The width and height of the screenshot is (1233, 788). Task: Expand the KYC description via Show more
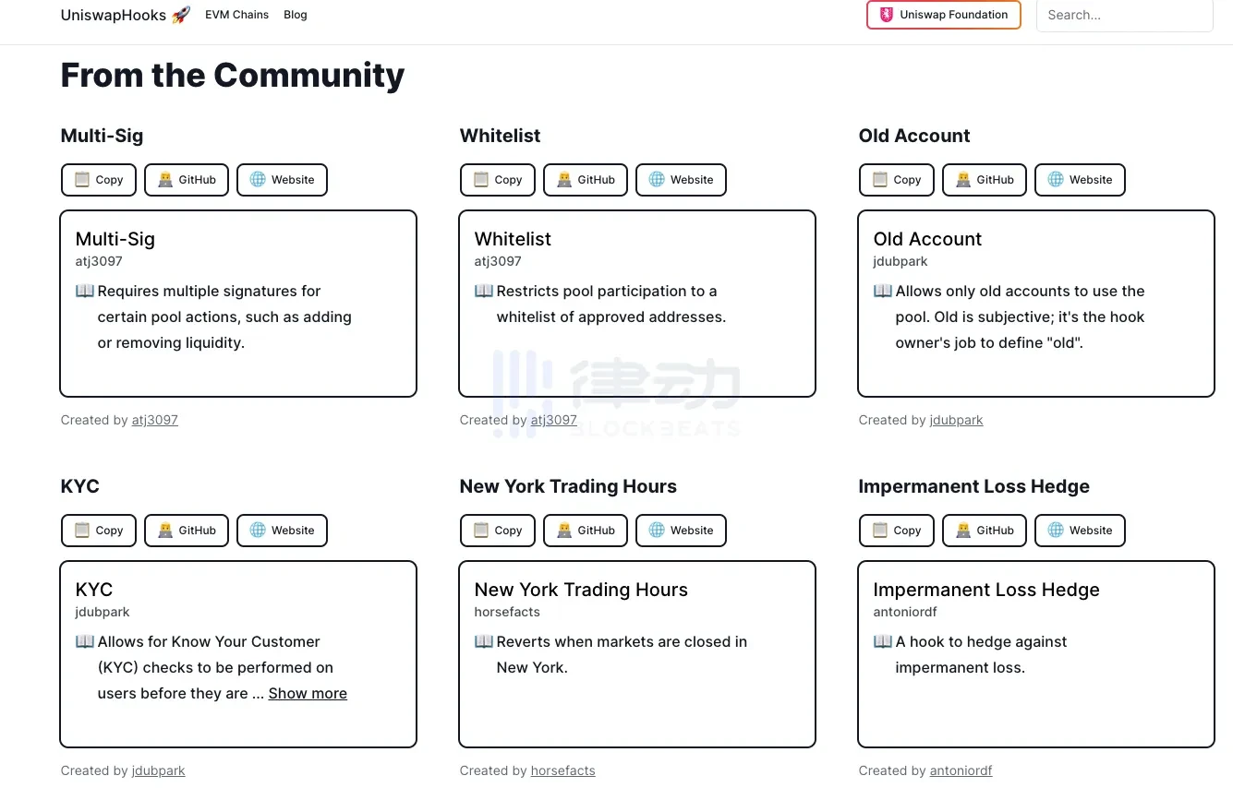[307, 693]
